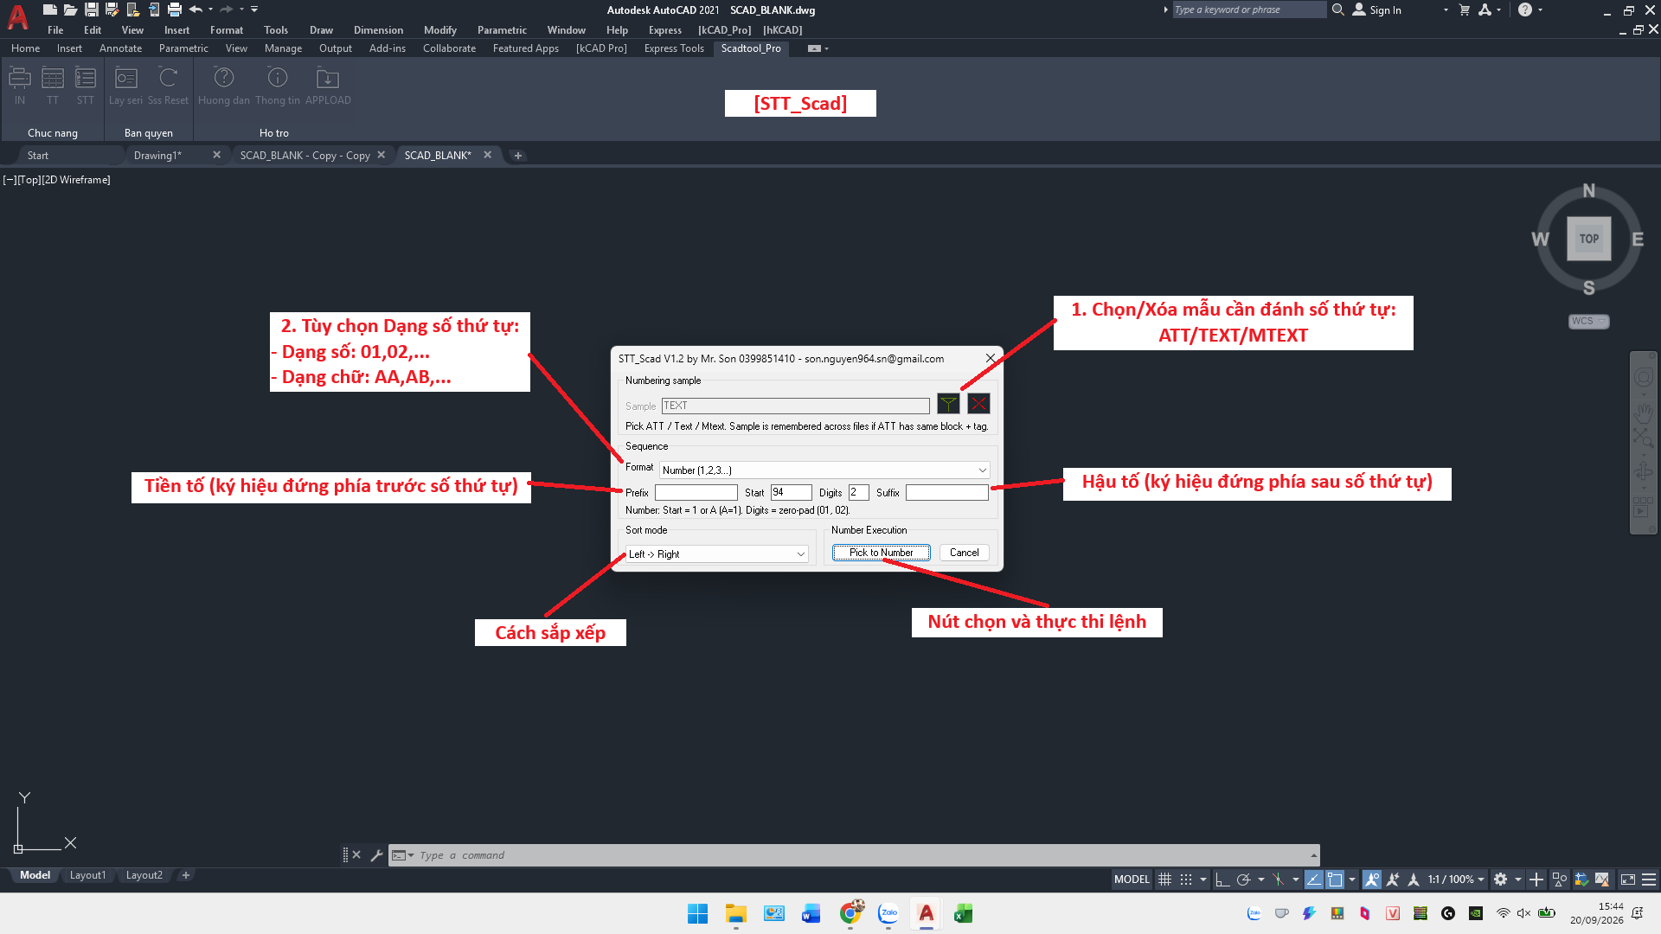Click the red X clear sample icon
Viewport: 1661px width, 934px height.
pos(978,404)
